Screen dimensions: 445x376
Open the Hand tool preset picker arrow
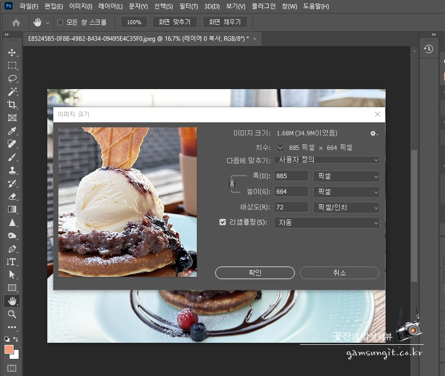click(x=47, y=23)
